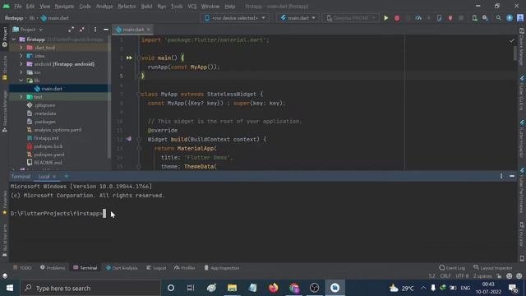Open File Explorer from the taskbar
Image resolution: width=526 pixels, height=296 pixels.
tap(232, 288)
